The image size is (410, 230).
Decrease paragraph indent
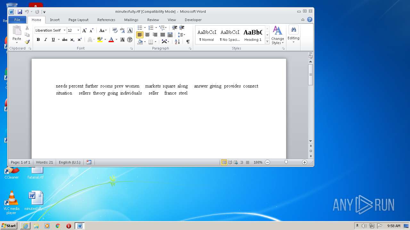pos(175,28)
